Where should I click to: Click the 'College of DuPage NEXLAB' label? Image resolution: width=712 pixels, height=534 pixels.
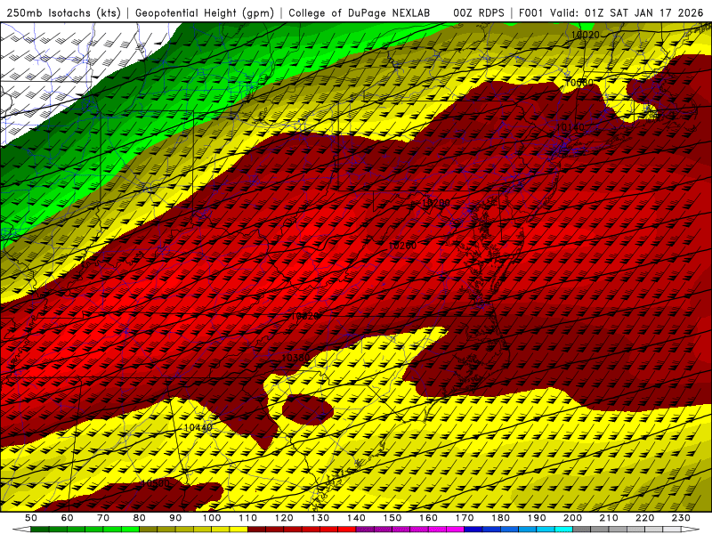click(360, 12)
